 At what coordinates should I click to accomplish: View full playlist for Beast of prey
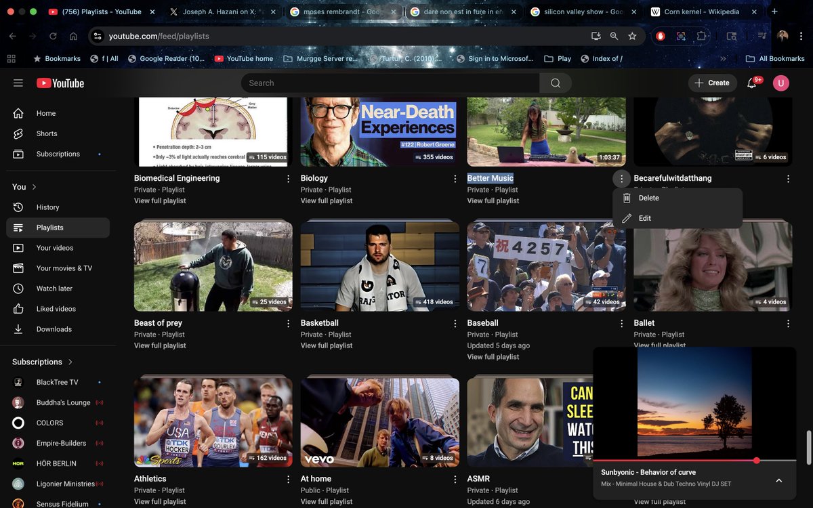[x=160, y=345]
